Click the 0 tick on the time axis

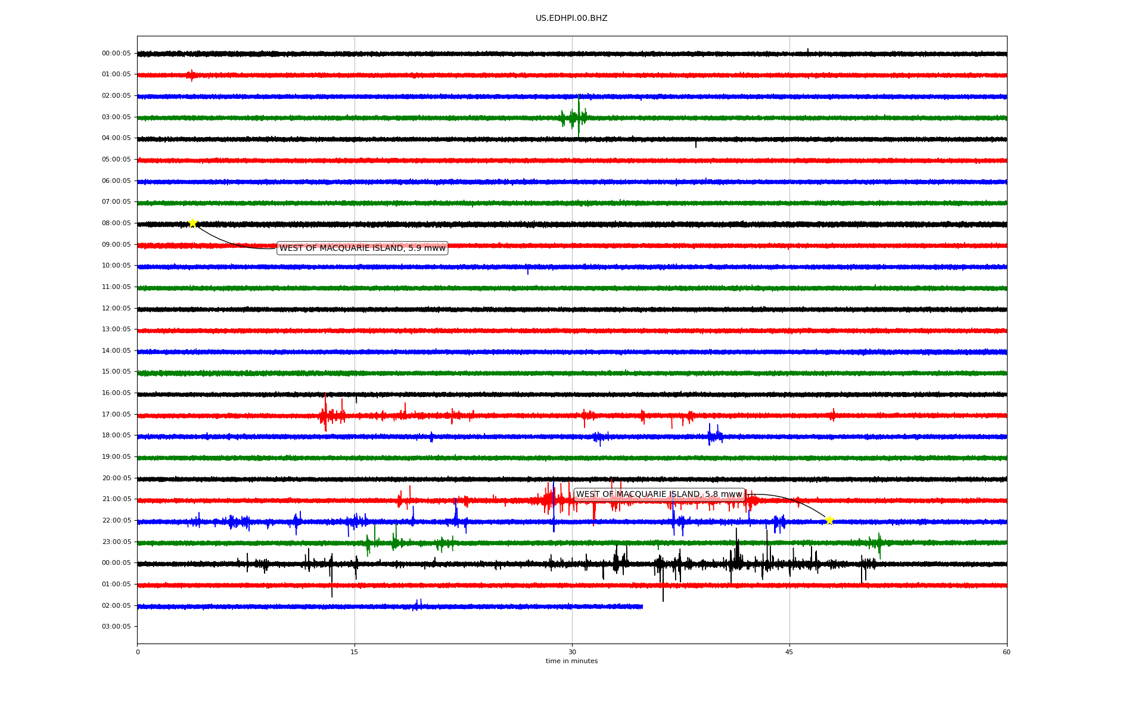point(138,652)
